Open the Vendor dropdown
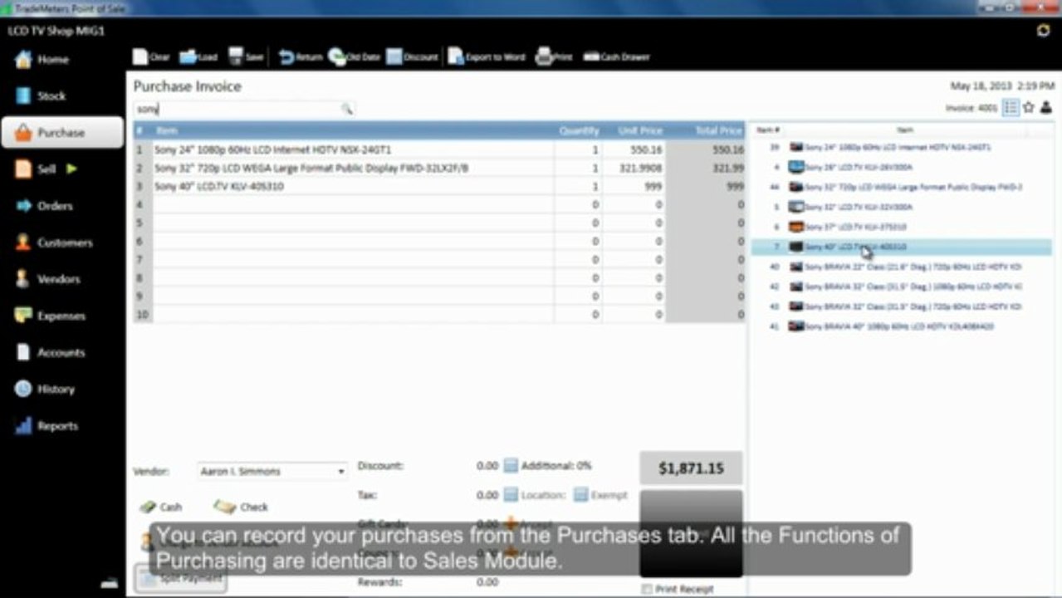 pos(272,471)
